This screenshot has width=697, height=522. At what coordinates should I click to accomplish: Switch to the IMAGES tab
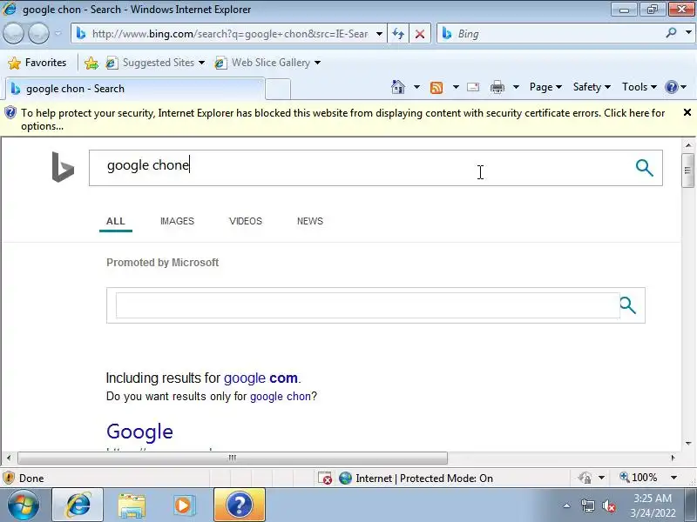coord(177,221)
